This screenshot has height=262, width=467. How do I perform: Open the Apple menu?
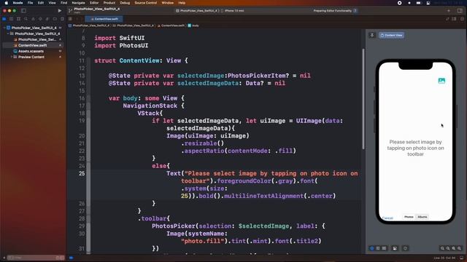tap(7, 3)
